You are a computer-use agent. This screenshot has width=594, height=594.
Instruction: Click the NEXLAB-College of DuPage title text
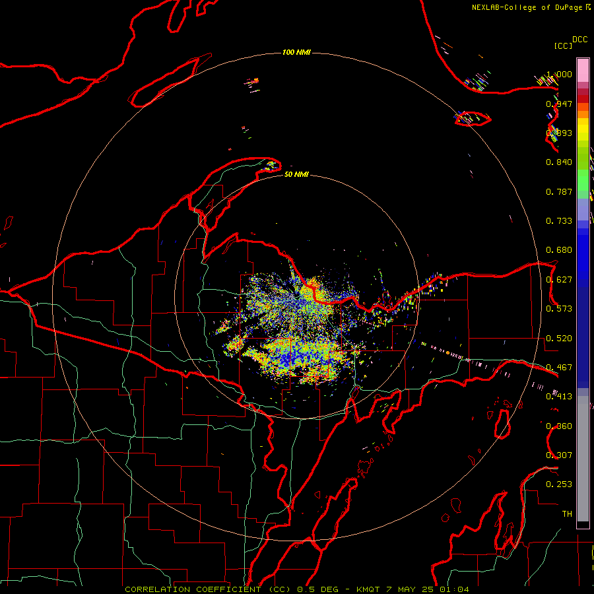tap(527, 7)
